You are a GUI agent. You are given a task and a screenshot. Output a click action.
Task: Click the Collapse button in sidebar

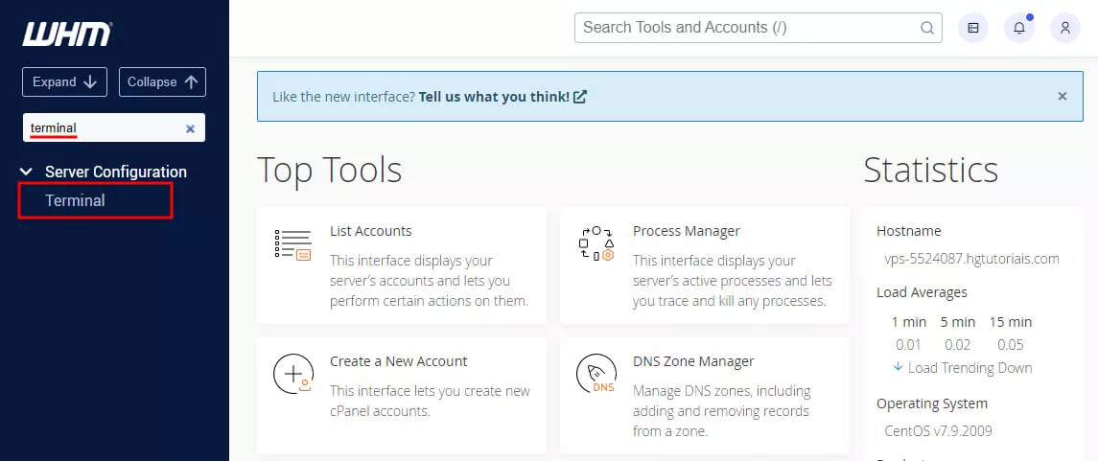coord(162,81)
